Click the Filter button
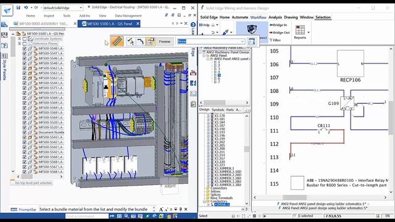This screenshot has width=395, height=222. tap(275, 40)
